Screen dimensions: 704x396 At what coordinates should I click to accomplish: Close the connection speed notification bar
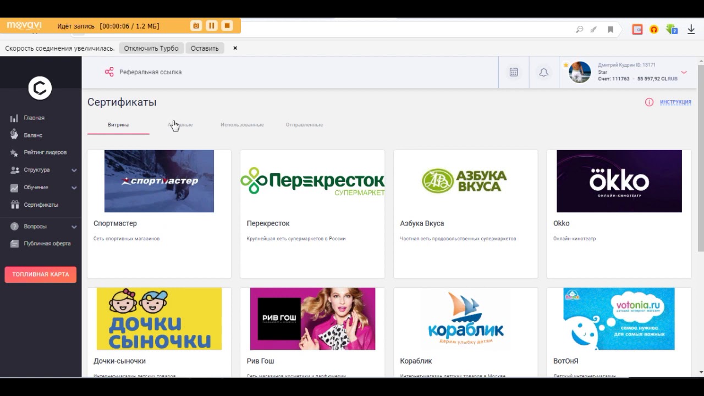coord(235,48)
